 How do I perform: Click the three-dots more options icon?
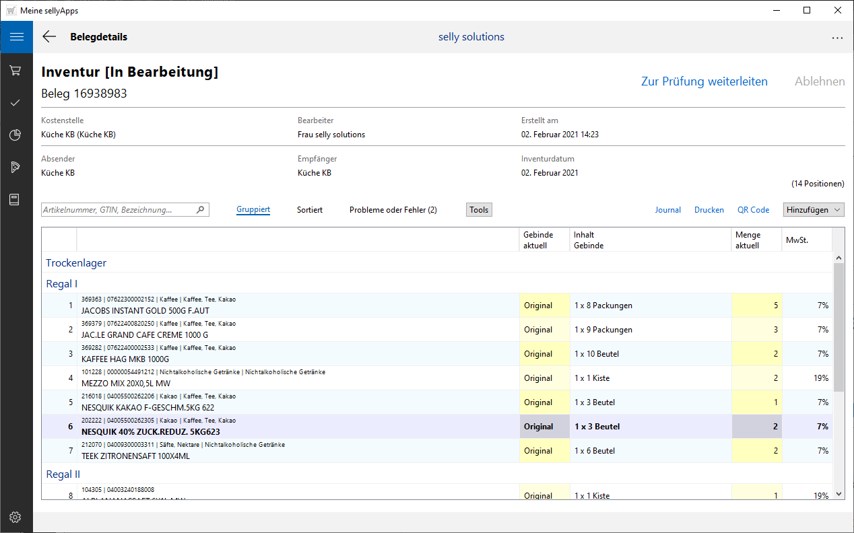point(837,38)
